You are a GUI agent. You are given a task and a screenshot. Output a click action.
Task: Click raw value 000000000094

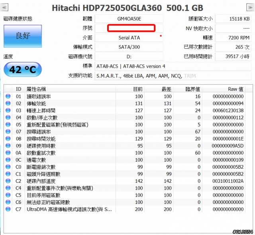[x=228, y=104]
